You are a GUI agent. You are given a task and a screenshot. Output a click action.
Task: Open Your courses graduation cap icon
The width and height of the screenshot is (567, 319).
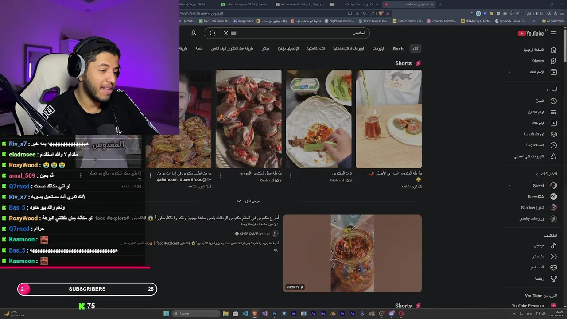pos(553,134)
